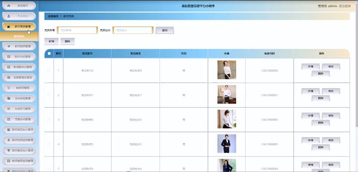
Task: Click the grid icon beside 党建活动管理
Action: (9, 119)
